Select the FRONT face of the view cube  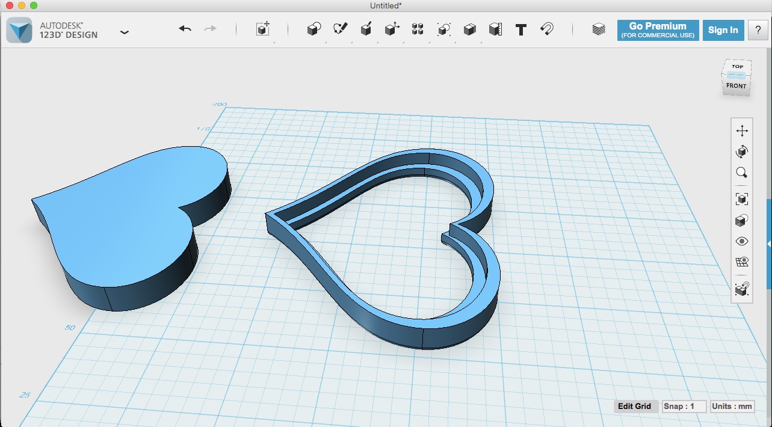[x=736, y=85]
